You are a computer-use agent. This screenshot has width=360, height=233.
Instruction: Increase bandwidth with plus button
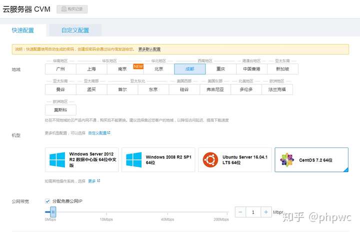266,212
